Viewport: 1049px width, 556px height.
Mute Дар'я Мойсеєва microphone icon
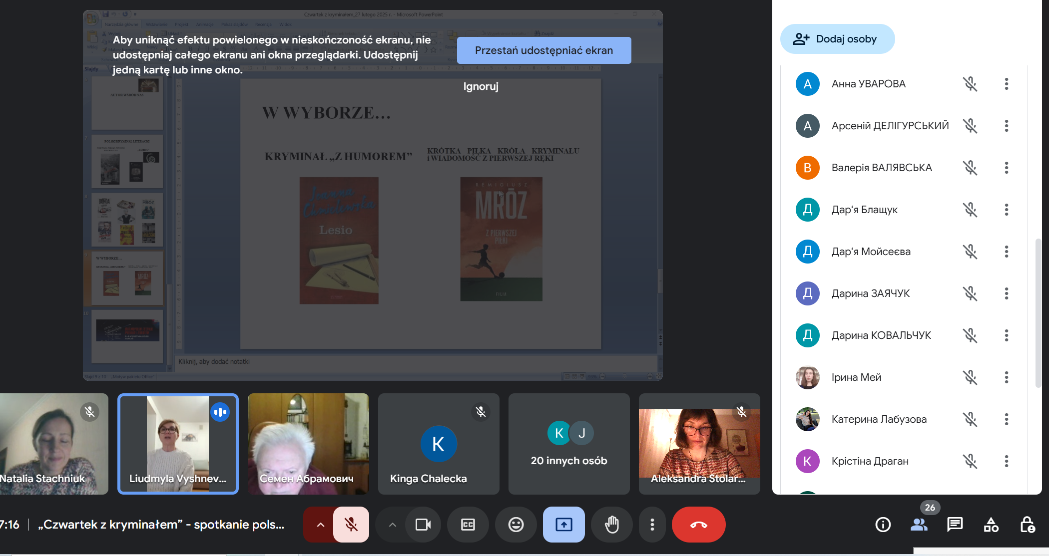(970, 252)
